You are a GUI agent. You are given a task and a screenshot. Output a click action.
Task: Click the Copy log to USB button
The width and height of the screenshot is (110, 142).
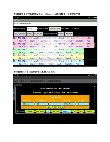point(20,34)
